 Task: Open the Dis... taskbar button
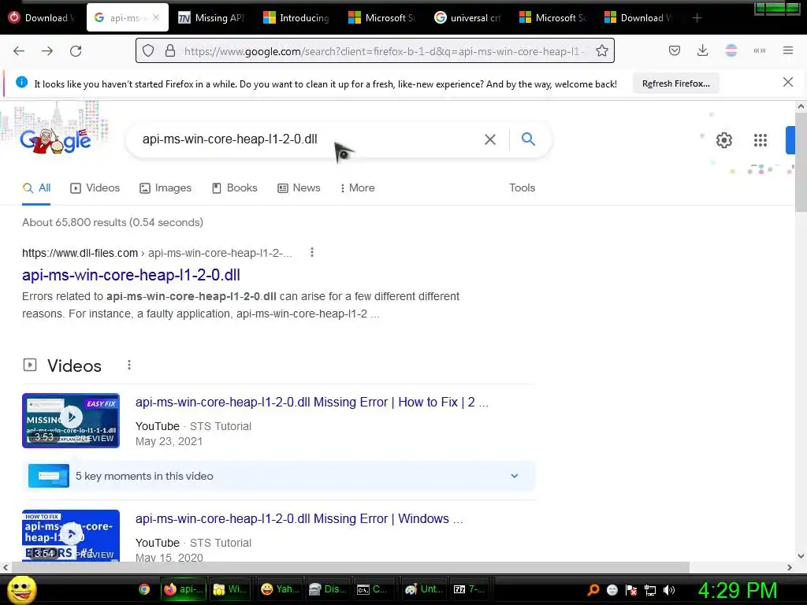(x=327, y=589)
